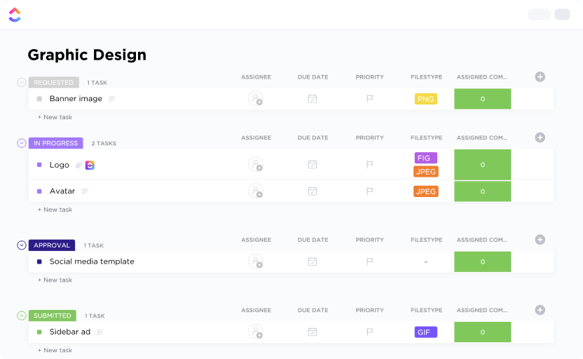Collapse the Approval group
583x359 pixels.
pos(22,245)
